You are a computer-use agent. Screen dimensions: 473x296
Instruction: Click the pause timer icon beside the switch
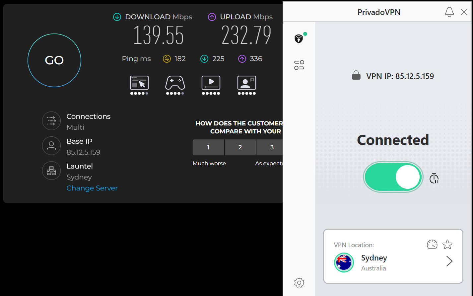434,179
